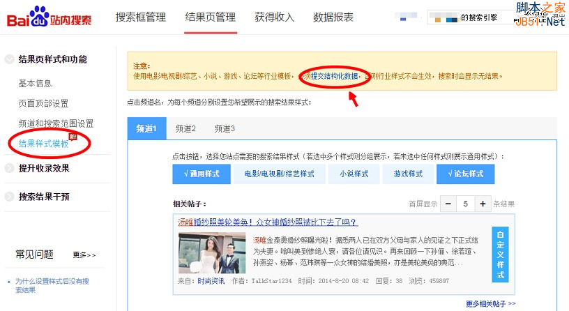
Task: Expand the 提升收录效果 section
Action: click(x=9, y=168)
